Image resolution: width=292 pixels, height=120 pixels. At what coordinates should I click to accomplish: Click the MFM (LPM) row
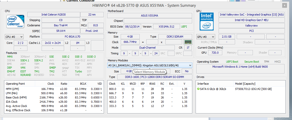pos(54,89)
